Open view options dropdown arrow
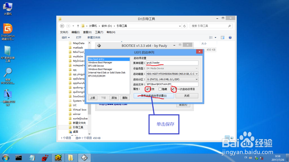The image size is (289, 162). pos(215,37)
